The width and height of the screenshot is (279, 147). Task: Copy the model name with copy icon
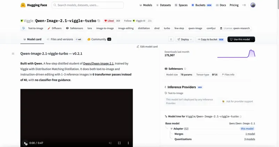pos(99,21)
